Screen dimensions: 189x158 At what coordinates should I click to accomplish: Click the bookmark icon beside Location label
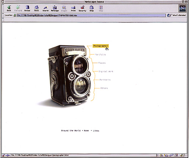click(x=15, y=15)
